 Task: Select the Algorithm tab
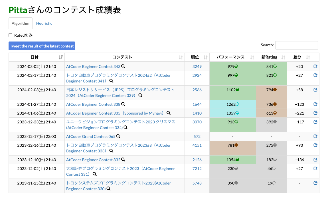[x=20, y=23]
